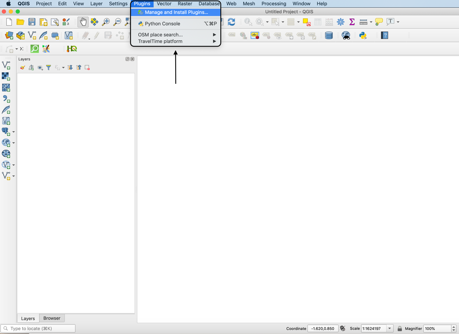Image resolution: width=459 pixels, height=334 pixels.
Task: Select the Zoom Out magnifier
Action: coord(117,22)
